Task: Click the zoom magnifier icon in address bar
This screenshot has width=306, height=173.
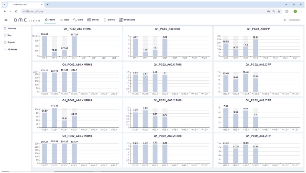Action: pos(273,11)
